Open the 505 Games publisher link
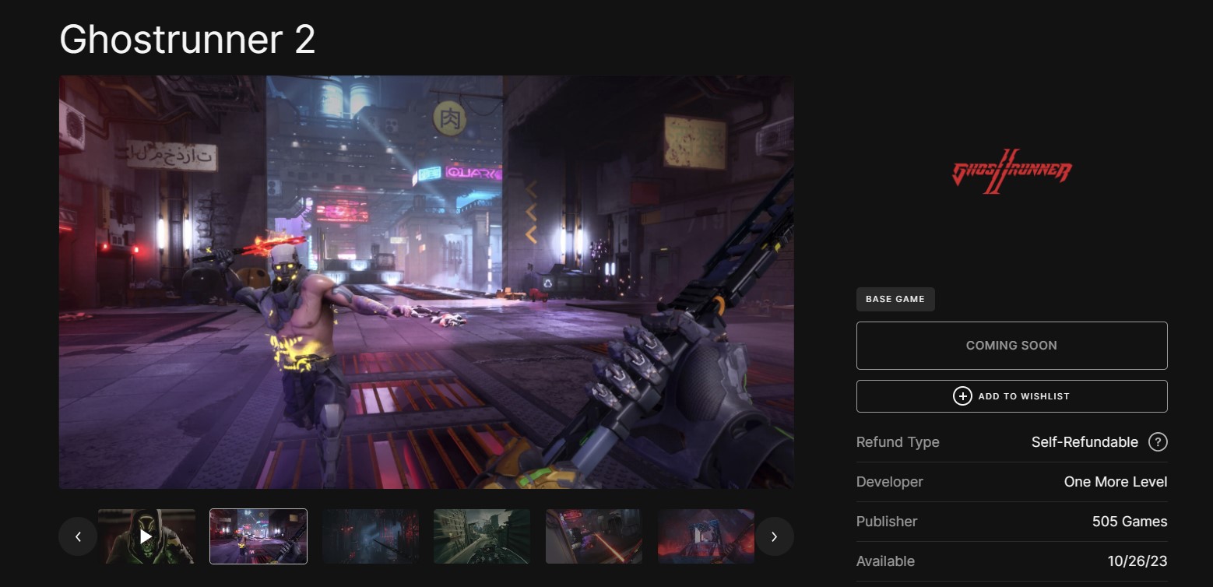The width and height of the screenshot is (1213, 587). point(1129,522)
